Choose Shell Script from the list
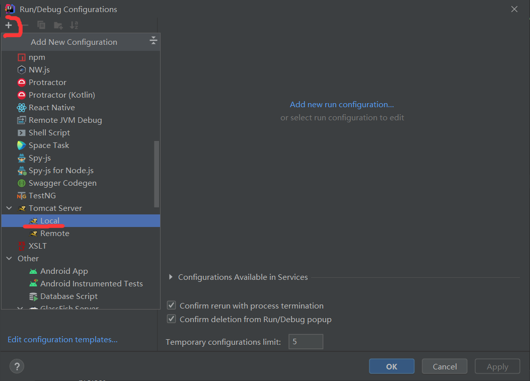Image resolution: width=530 pixels, height=381 pixels. click(x=81, y=132)
